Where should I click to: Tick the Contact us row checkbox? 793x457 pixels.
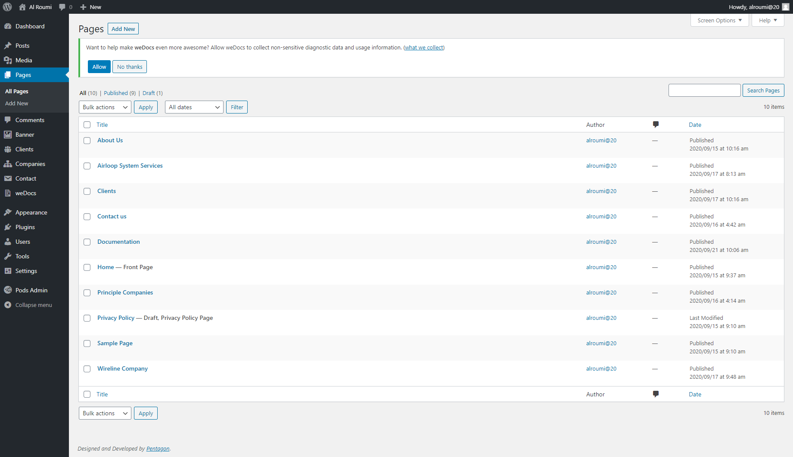pos(87,217)
